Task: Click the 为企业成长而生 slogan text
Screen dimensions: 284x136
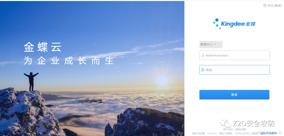Action: coord(69,61)
